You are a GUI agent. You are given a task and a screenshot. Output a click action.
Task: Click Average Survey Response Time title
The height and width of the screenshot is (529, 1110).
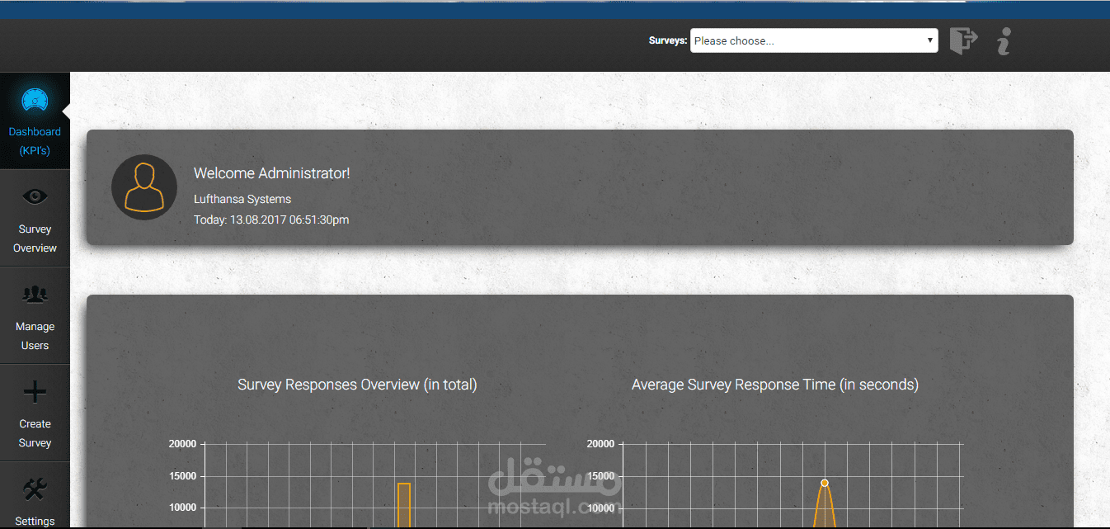pyautogui.click(x=775, y=385)
